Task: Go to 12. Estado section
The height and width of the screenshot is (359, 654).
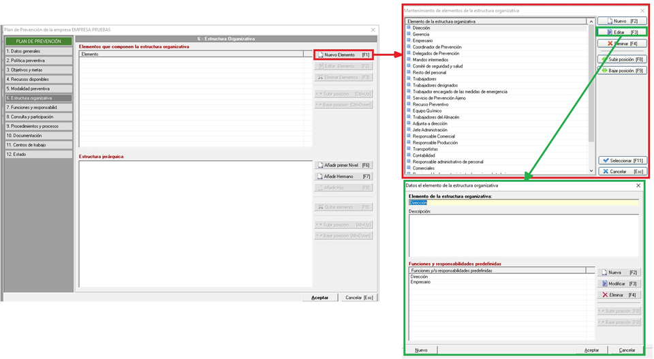Action: (38, 154)
